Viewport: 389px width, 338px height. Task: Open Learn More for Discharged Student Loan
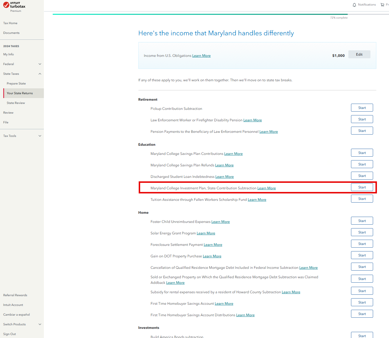click(x=224, y=177)
